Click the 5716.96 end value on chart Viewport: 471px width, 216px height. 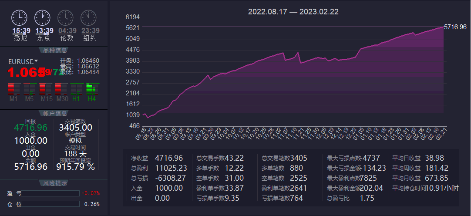(455, 27)
